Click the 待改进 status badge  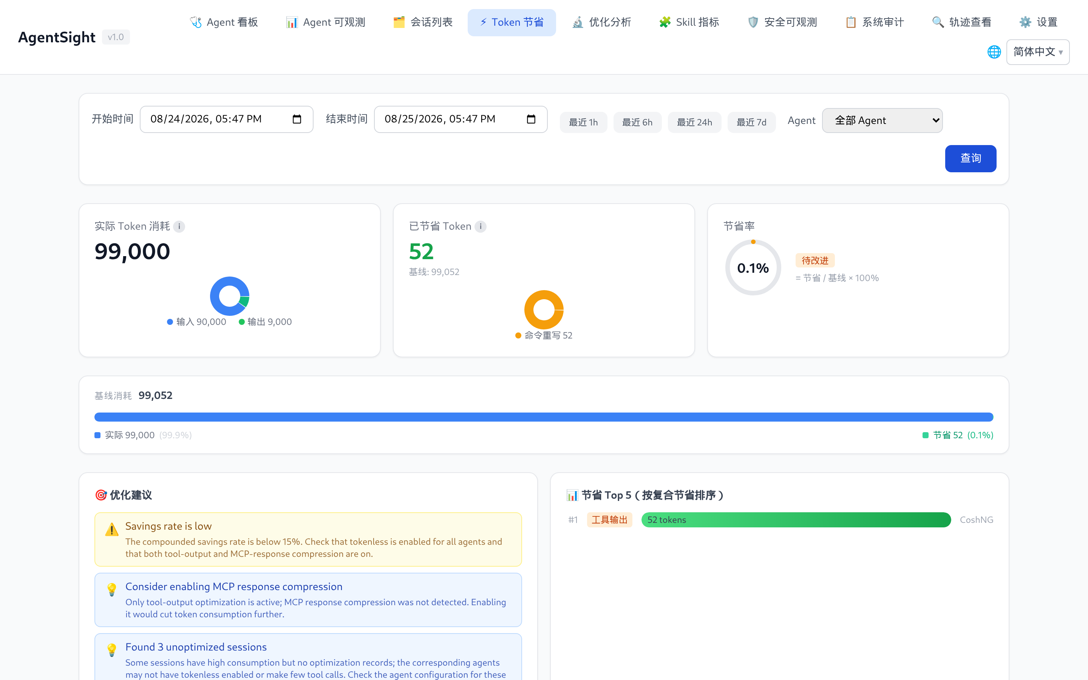(814, 260)
